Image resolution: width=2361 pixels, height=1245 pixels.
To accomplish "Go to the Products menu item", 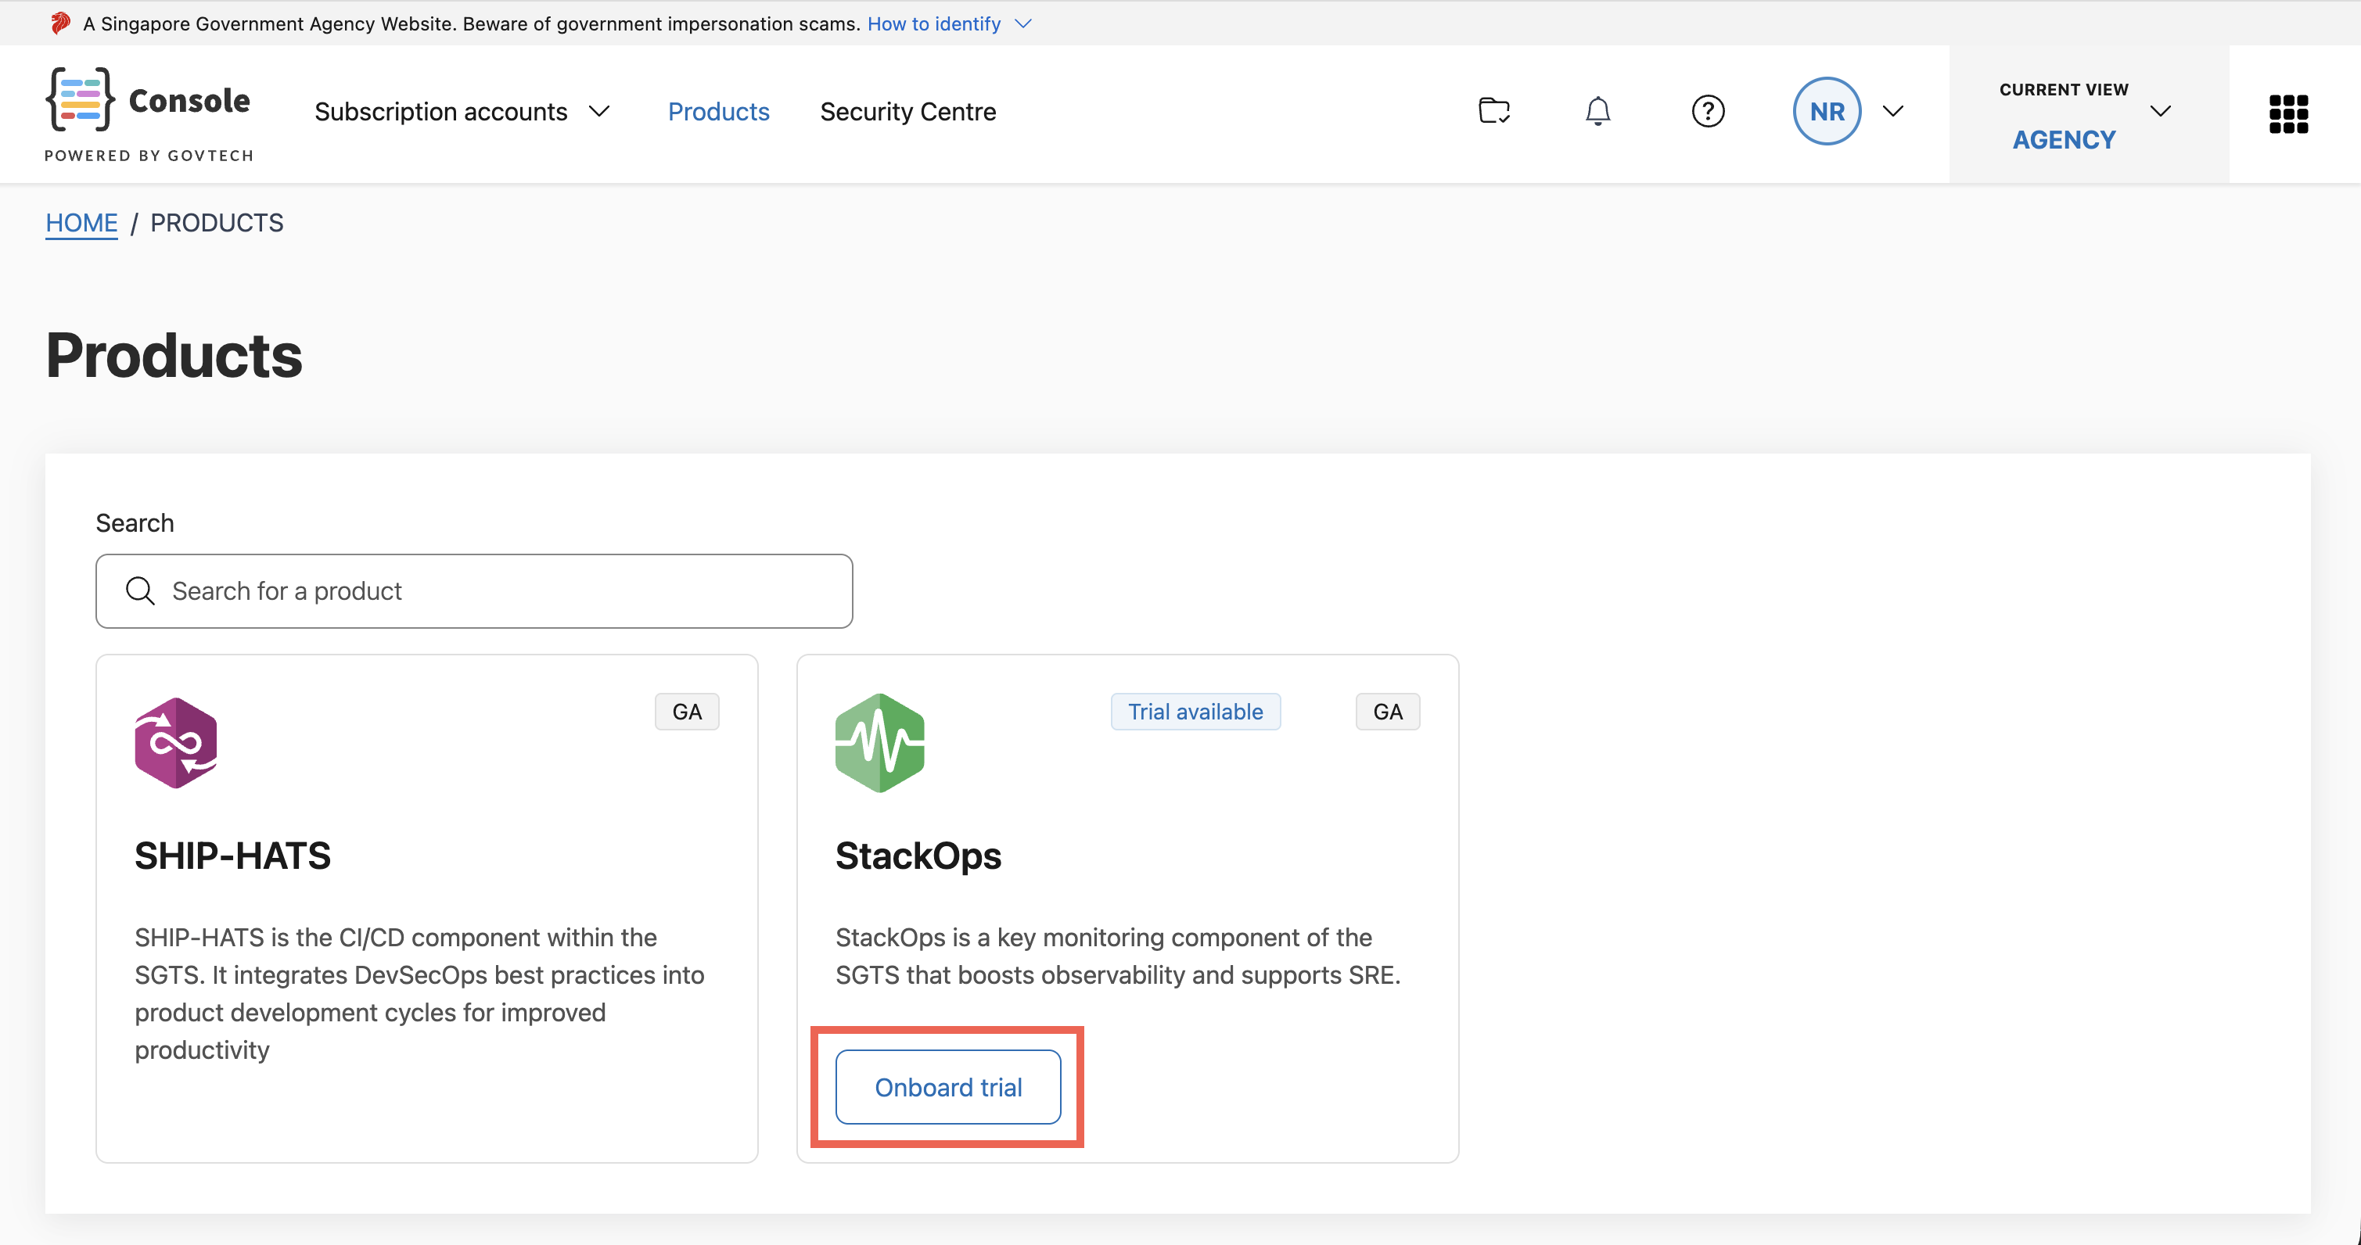I will [717, 111].
